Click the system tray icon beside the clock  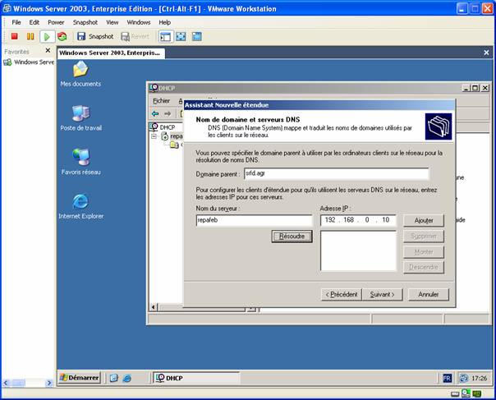(464, 378)
